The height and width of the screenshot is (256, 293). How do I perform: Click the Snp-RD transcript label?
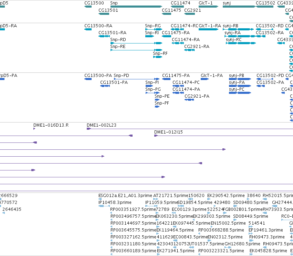[118, 40]
